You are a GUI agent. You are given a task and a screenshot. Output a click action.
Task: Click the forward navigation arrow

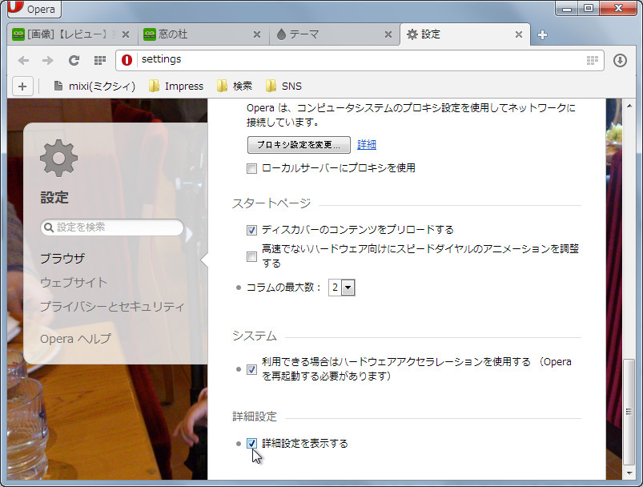(x=48, y=59)
